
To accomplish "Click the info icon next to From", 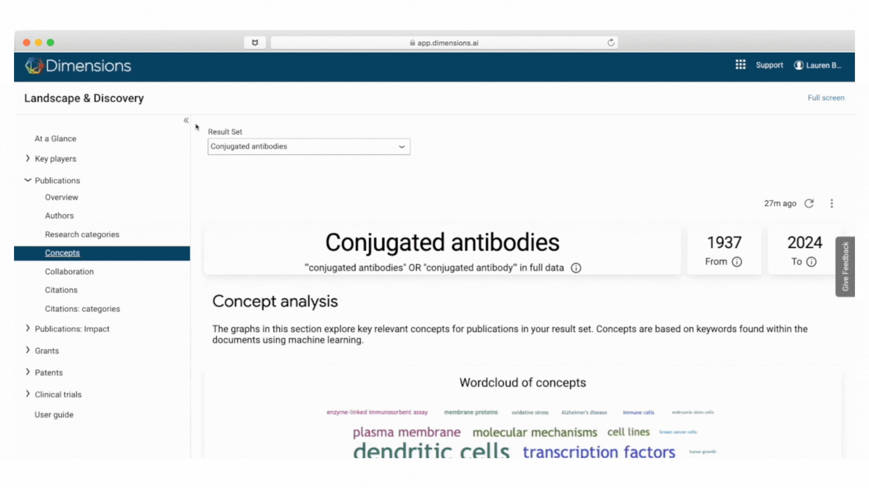I will point(737,262).
